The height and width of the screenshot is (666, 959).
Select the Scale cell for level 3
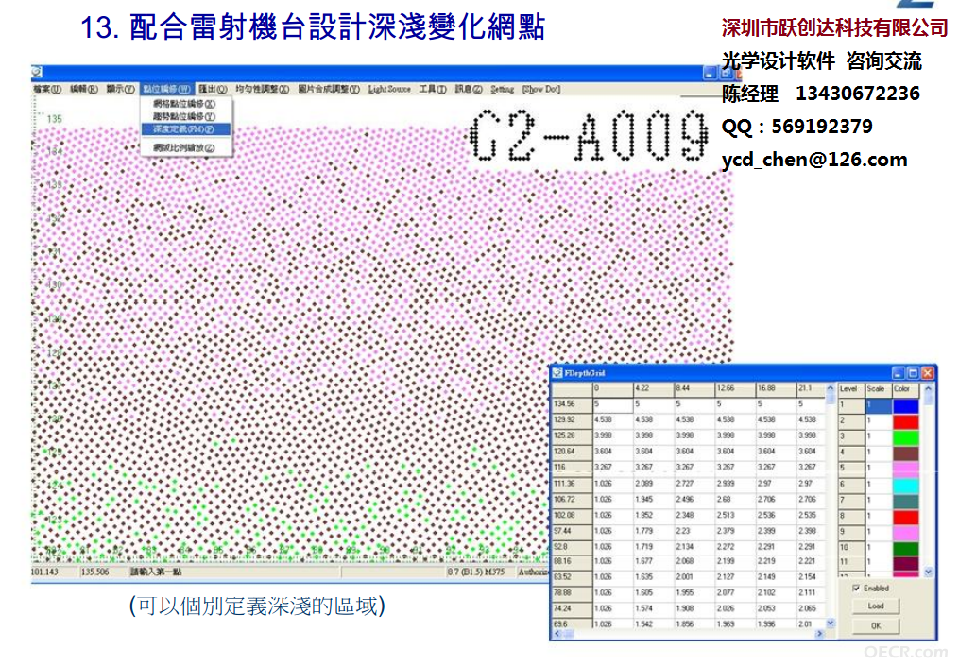click(x=879, y=437)
